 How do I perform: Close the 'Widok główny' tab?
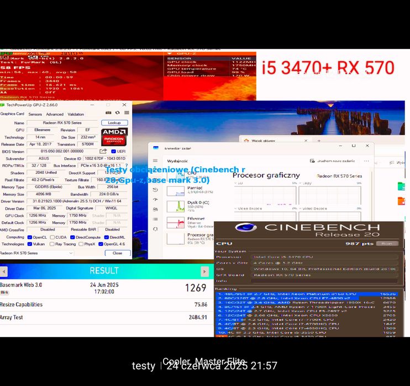[x=306, y=141]
